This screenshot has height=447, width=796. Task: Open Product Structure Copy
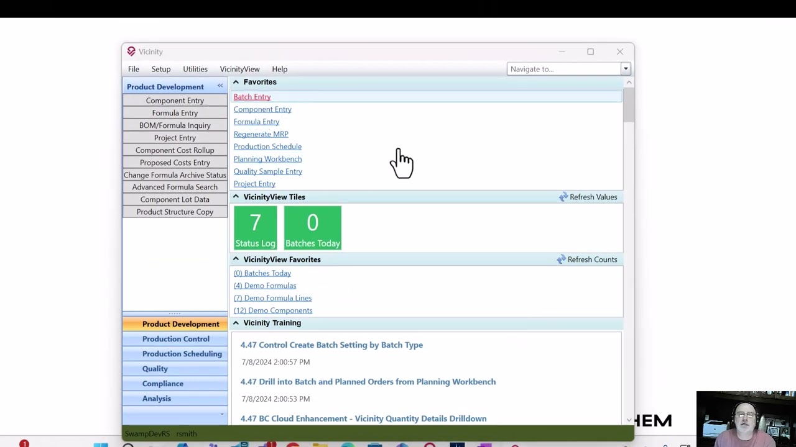[x=175, y=212]
